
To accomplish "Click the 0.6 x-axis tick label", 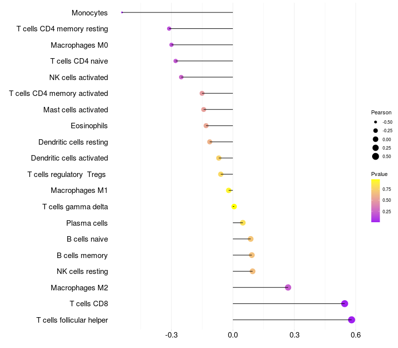I will click(x=356, y=335).
